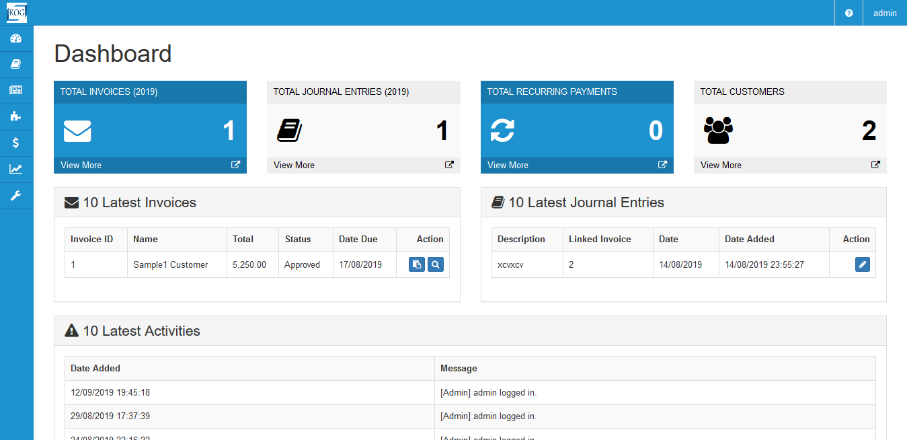Edit the xcvxcv journal entry pencil button
This screenshot has height=440, width=907.
click(x=862, y=265)
